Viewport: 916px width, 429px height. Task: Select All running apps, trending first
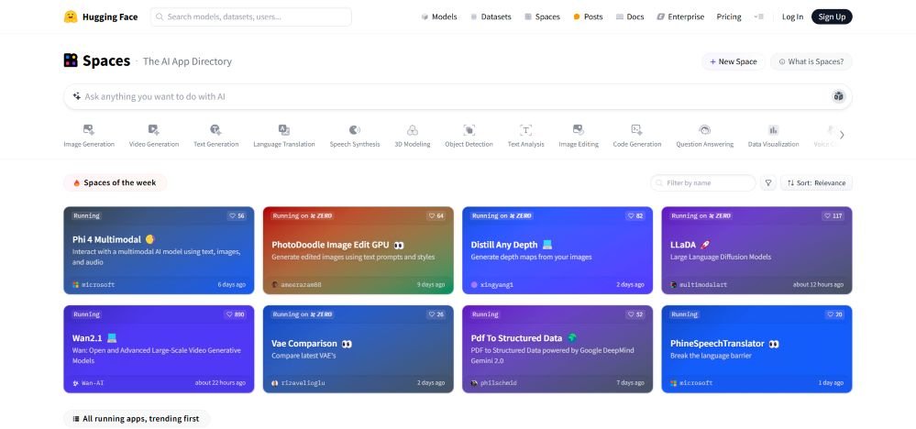click(x=136, y=419)
